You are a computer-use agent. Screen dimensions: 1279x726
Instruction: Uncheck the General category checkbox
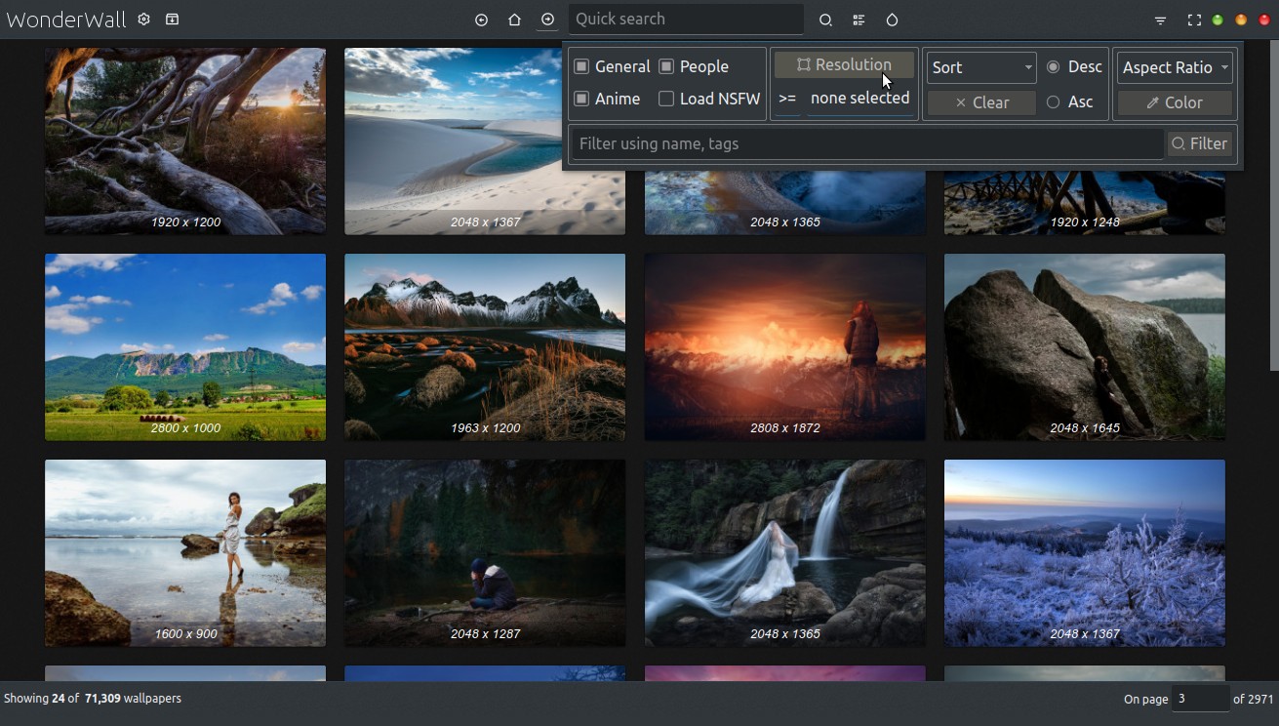[x=581, y=66]
